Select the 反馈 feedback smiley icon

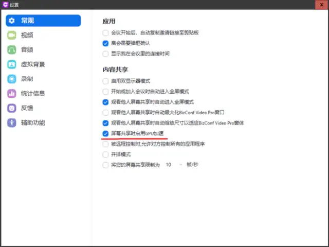click(12, 108)
